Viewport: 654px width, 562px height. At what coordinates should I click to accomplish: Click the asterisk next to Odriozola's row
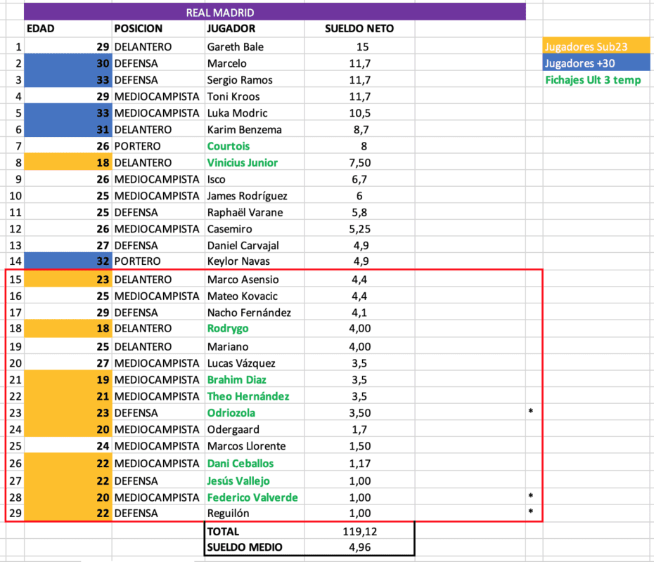click(531, 413)
